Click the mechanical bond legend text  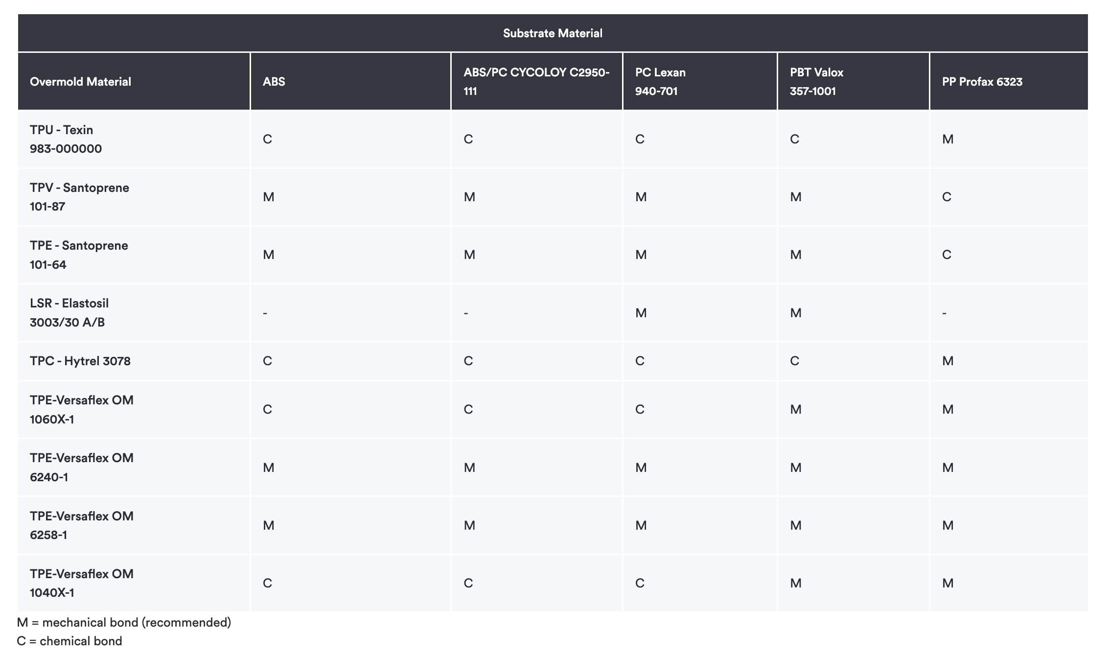[x=124, y=622]
